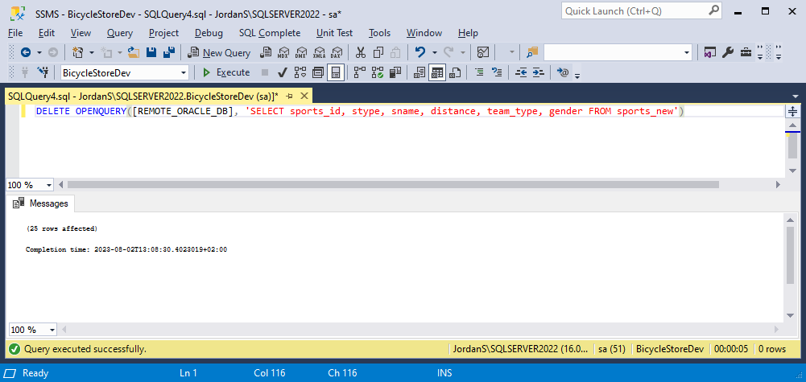The width and height of the screenshot is (806, 382).
Task: Select Results to Grid icon
Action: coord(437,72)
